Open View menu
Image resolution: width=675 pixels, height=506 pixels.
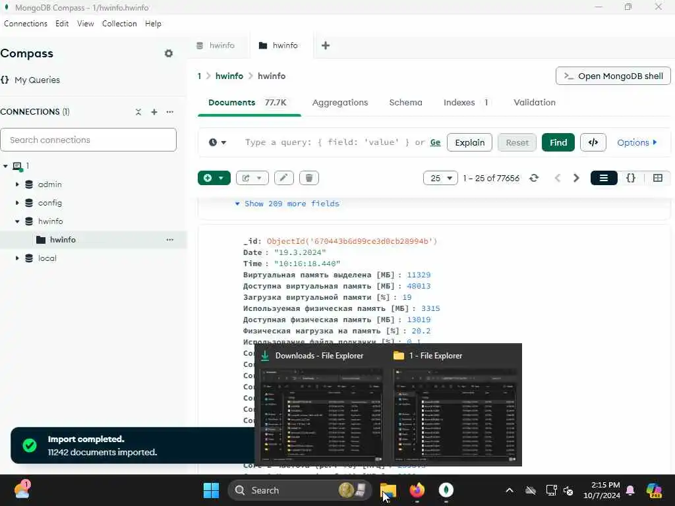point(85,24)
